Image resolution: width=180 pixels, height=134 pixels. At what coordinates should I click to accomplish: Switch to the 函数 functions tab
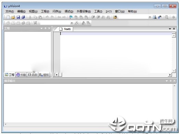point(33,75)
